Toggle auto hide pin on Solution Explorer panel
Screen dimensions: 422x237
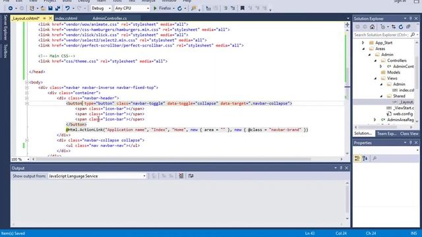tap(410, 18)
